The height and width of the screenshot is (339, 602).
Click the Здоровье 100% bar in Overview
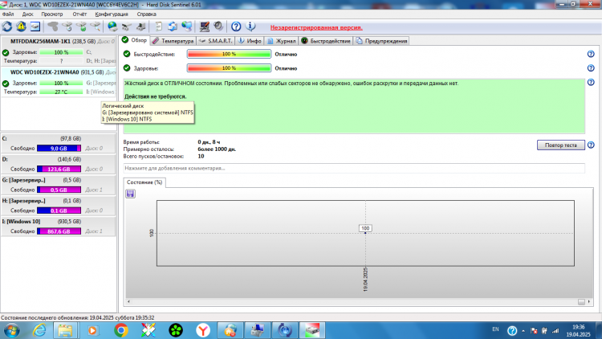pos(230,68)
